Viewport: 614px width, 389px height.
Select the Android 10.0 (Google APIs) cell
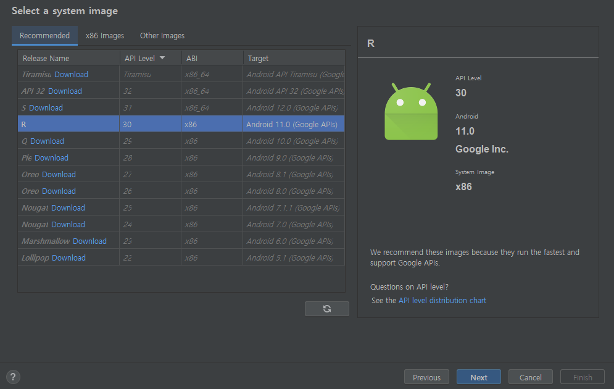point(294,141)
